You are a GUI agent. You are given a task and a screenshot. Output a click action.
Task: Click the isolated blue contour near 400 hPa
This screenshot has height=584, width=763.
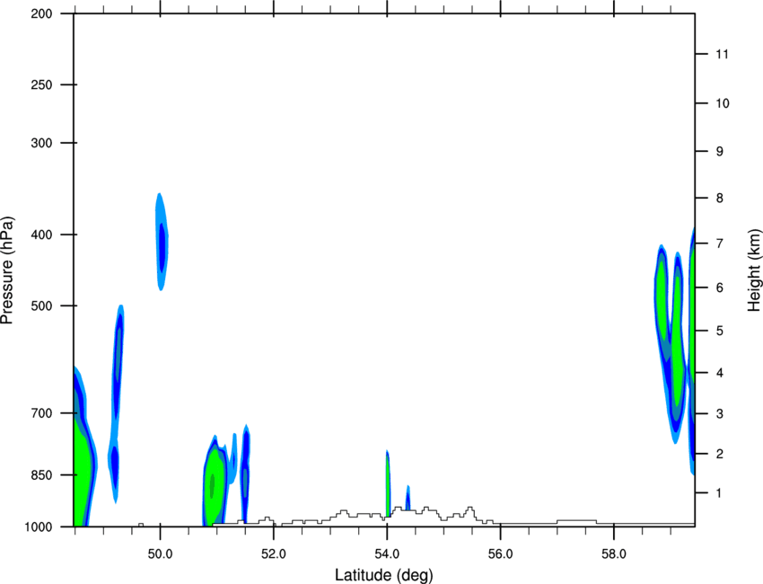click(x=162, y=242)
